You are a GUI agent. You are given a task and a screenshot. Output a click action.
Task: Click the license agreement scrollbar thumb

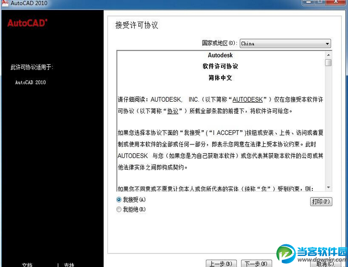329,63
